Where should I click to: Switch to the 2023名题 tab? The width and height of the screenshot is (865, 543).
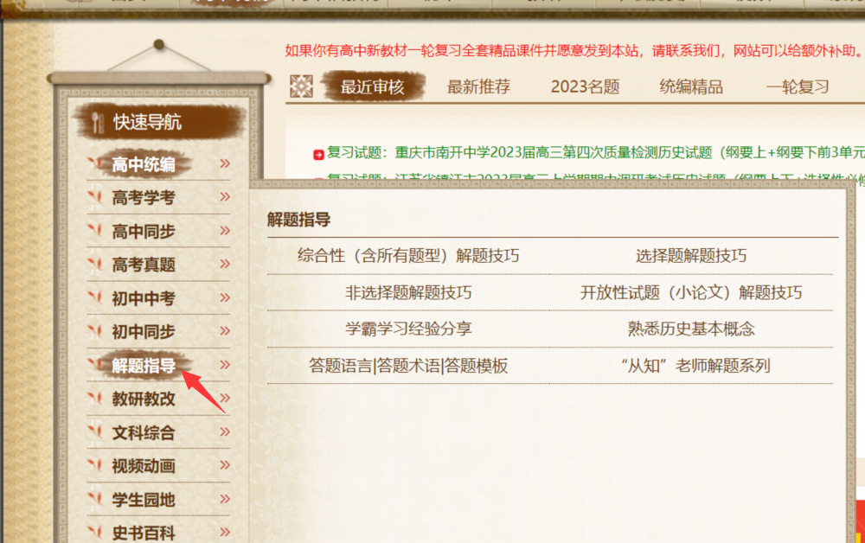click(585, 86)
